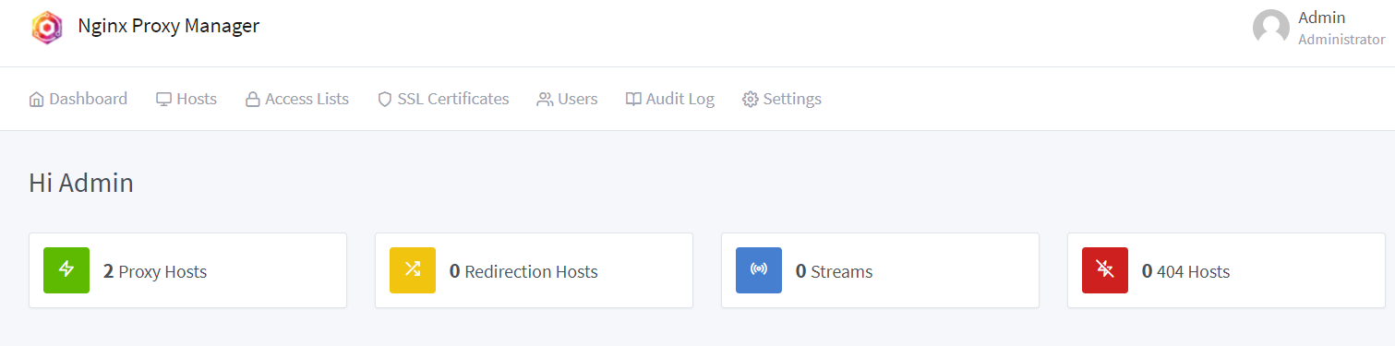Click the Nginx Proxy Manager logo icon

pos(46,27)
